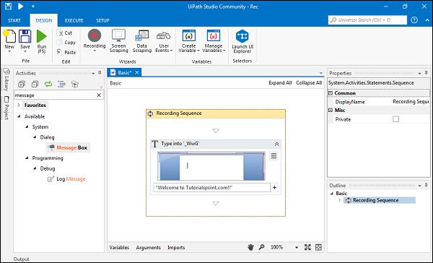433x263 pixels.
Task: Click the Type into screenshot thumbnail
Action: tap(211, 166)
